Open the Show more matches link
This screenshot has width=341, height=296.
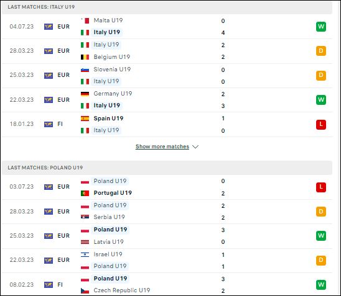click(162, 146)
